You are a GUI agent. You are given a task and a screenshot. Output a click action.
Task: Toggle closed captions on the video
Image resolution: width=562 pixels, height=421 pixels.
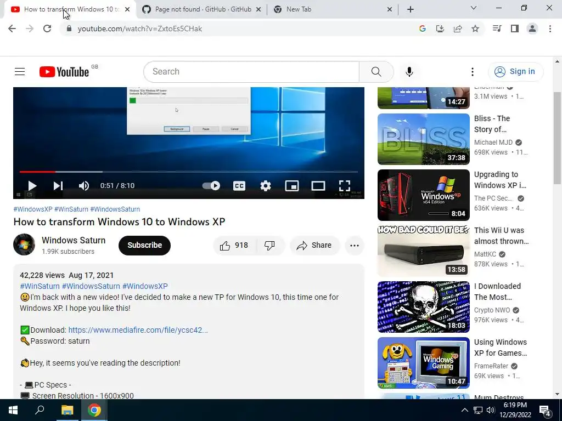tap(239, 186)
